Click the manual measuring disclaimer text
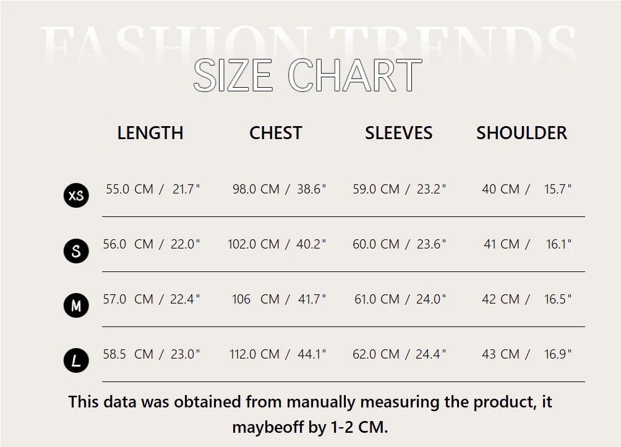Screen dimensions: 621x447 310,414
